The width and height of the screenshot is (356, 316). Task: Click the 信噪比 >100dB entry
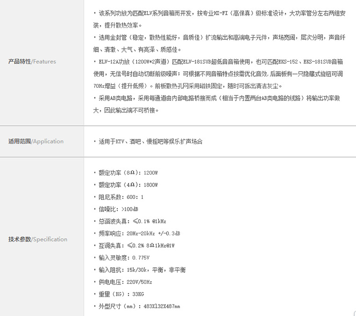pos(119,209)
